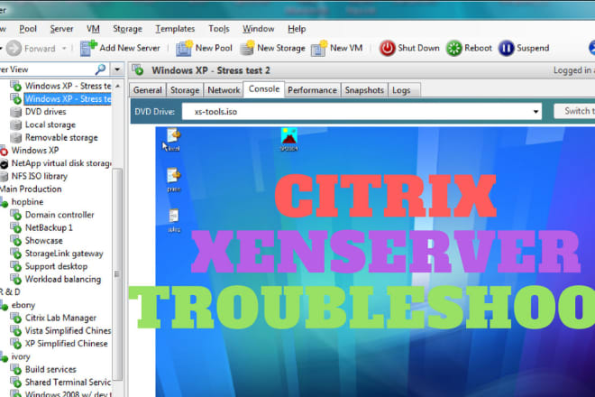Click the stopped Windows XP VM icon

tap(4, 151)
